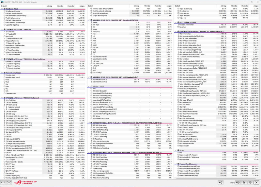Image resolution: width=261 pixels, height=187 pixels.
Task: Click voltage icon beside Vcore row
Action: tap(91, 34)
